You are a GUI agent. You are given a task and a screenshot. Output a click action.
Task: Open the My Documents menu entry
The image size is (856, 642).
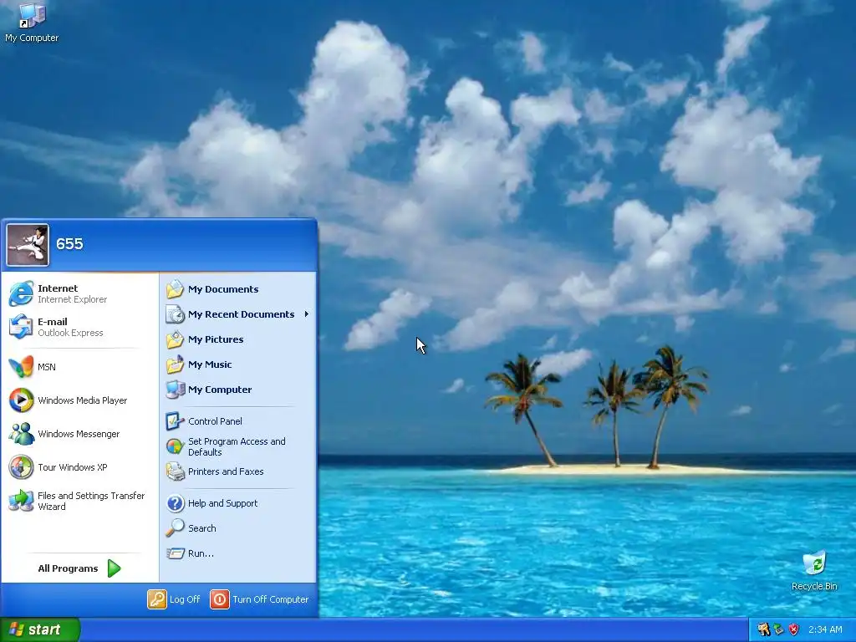pyautogui.click(x=238, y=289)
